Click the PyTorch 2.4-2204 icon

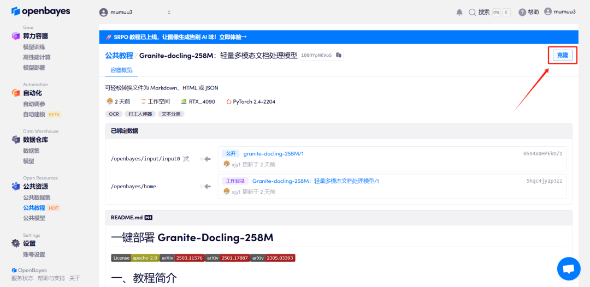(229, 101)
